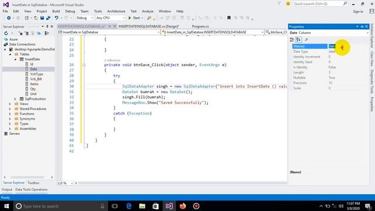
Task: Expand the SqlProduction table node
Action: coord(15,99)
